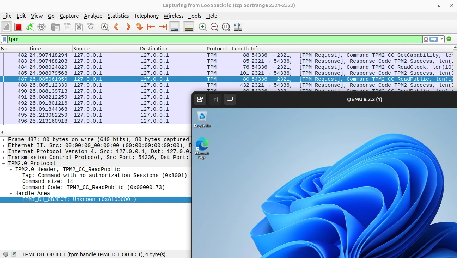Clear the tpm display filter

[426, 39]
